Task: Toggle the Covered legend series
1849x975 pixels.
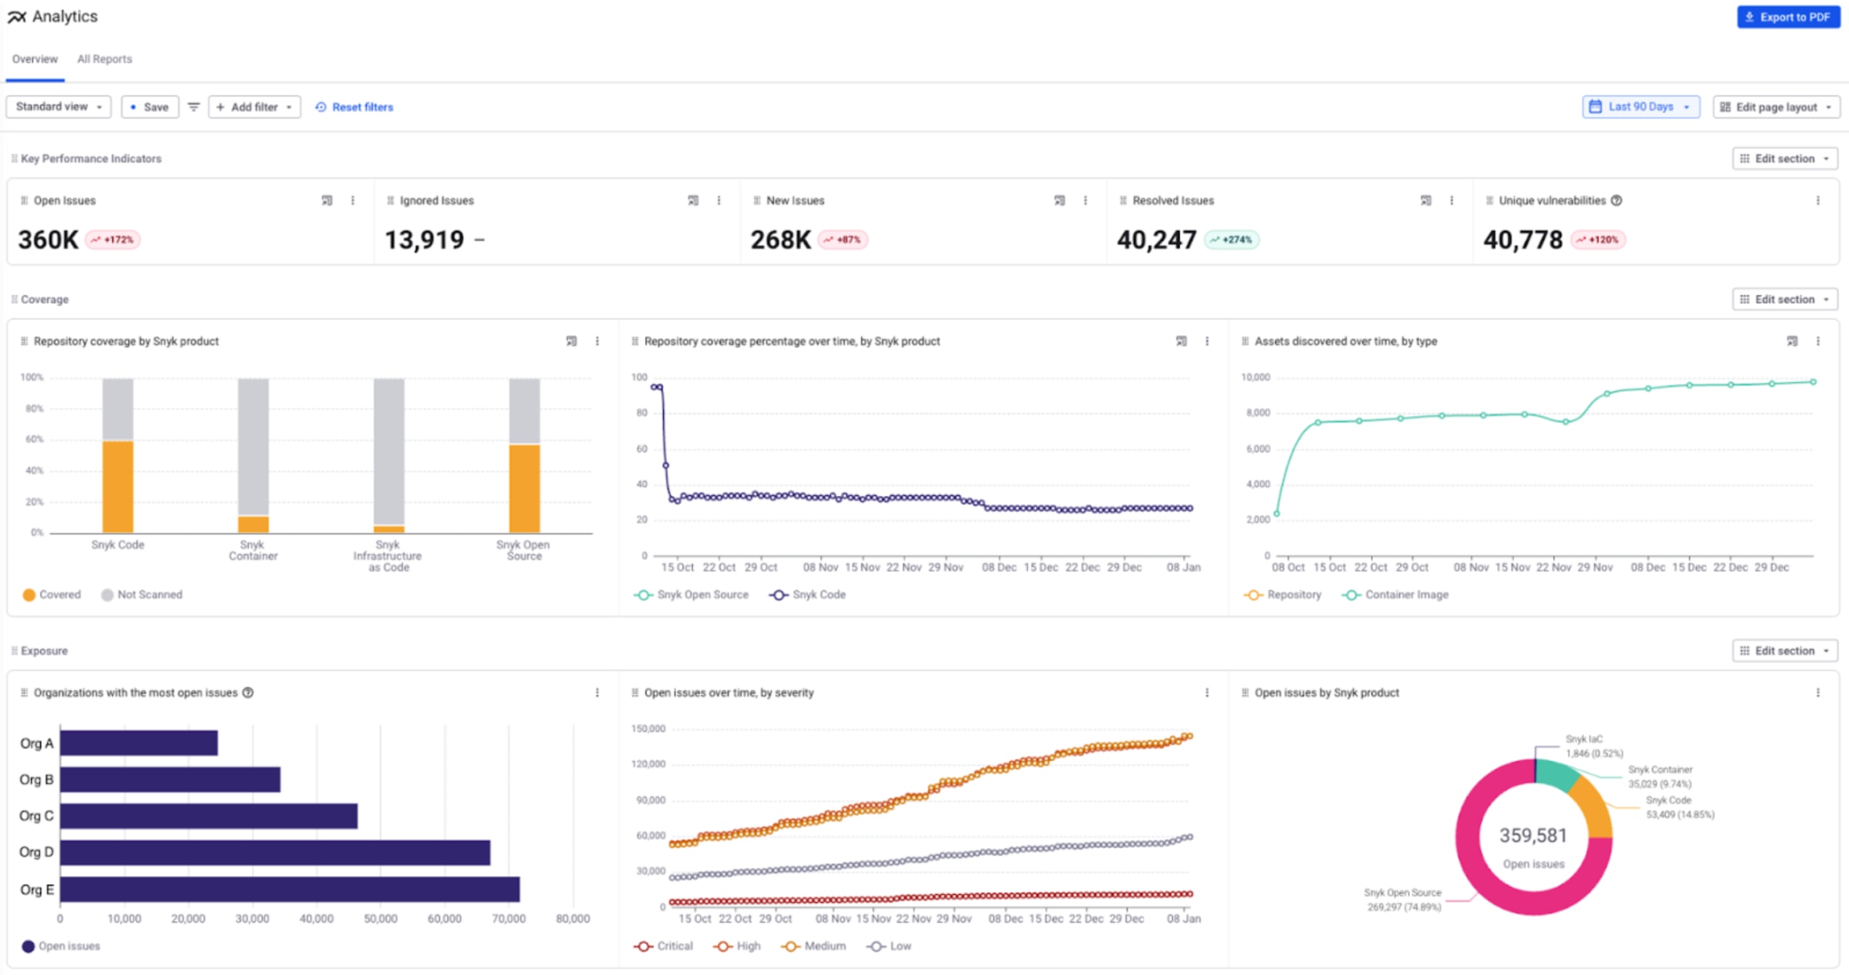Action: pos(51,594)
